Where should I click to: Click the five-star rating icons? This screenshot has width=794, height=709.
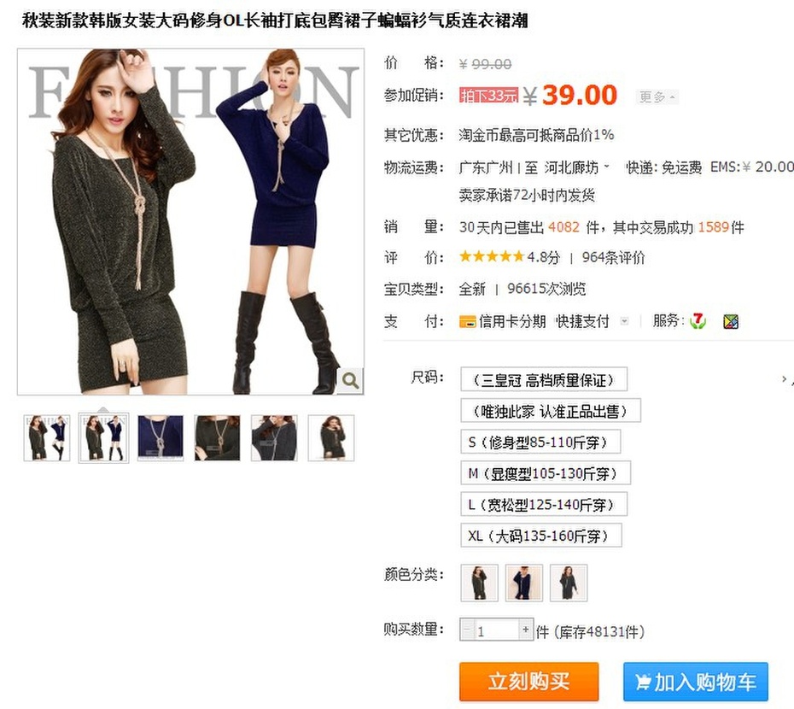point(491,257)
